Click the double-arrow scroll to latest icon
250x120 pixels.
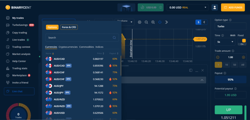point(167,22)
